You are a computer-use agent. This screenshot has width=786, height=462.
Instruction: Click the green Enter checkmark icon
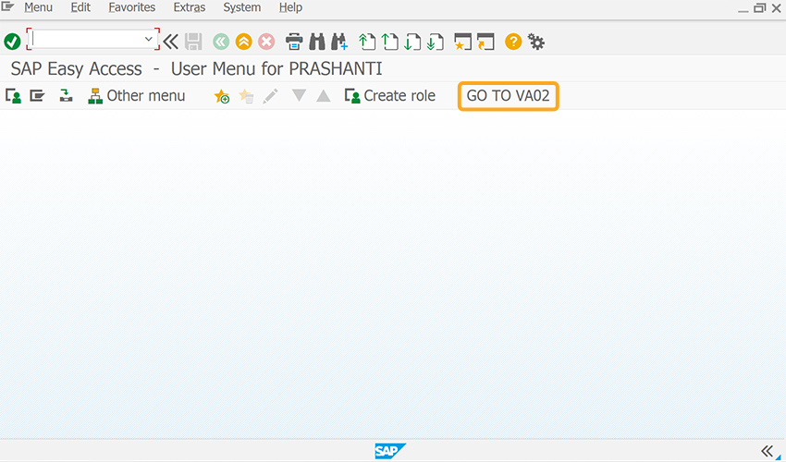pyautogui.click(x=12, y=42)
